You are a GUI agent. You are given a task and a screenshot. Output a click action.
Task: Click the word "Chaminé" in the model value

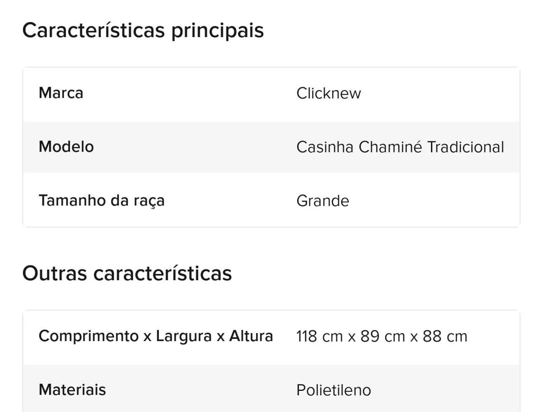tap(390, 147)
